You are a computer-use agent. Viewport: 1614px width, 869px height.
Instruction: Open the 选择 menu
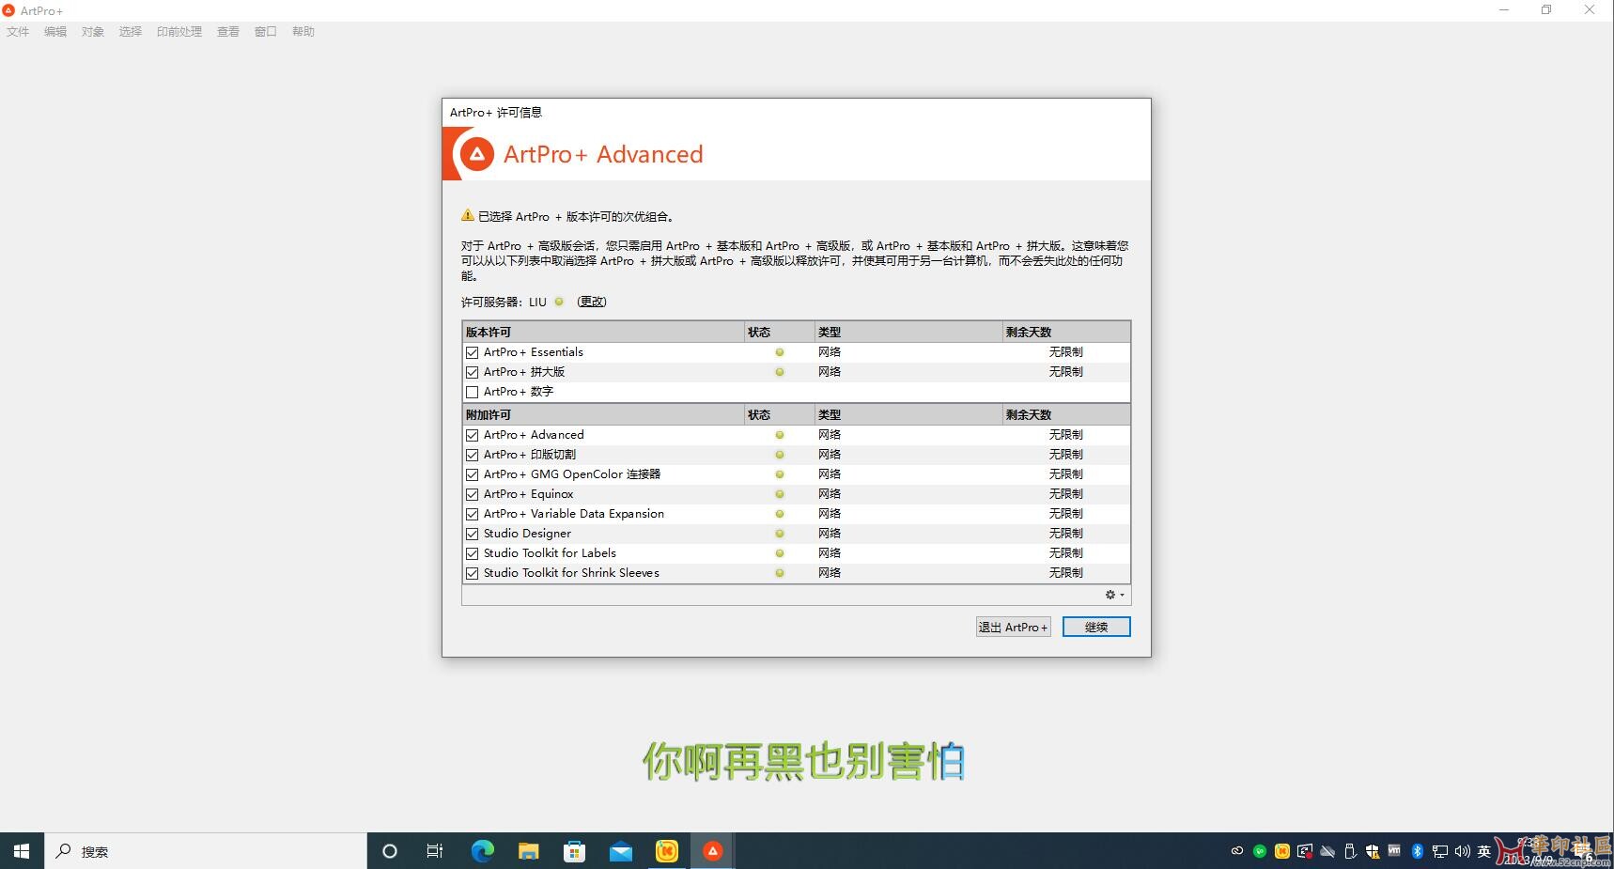pyautogui.click(x=131, y=32)
